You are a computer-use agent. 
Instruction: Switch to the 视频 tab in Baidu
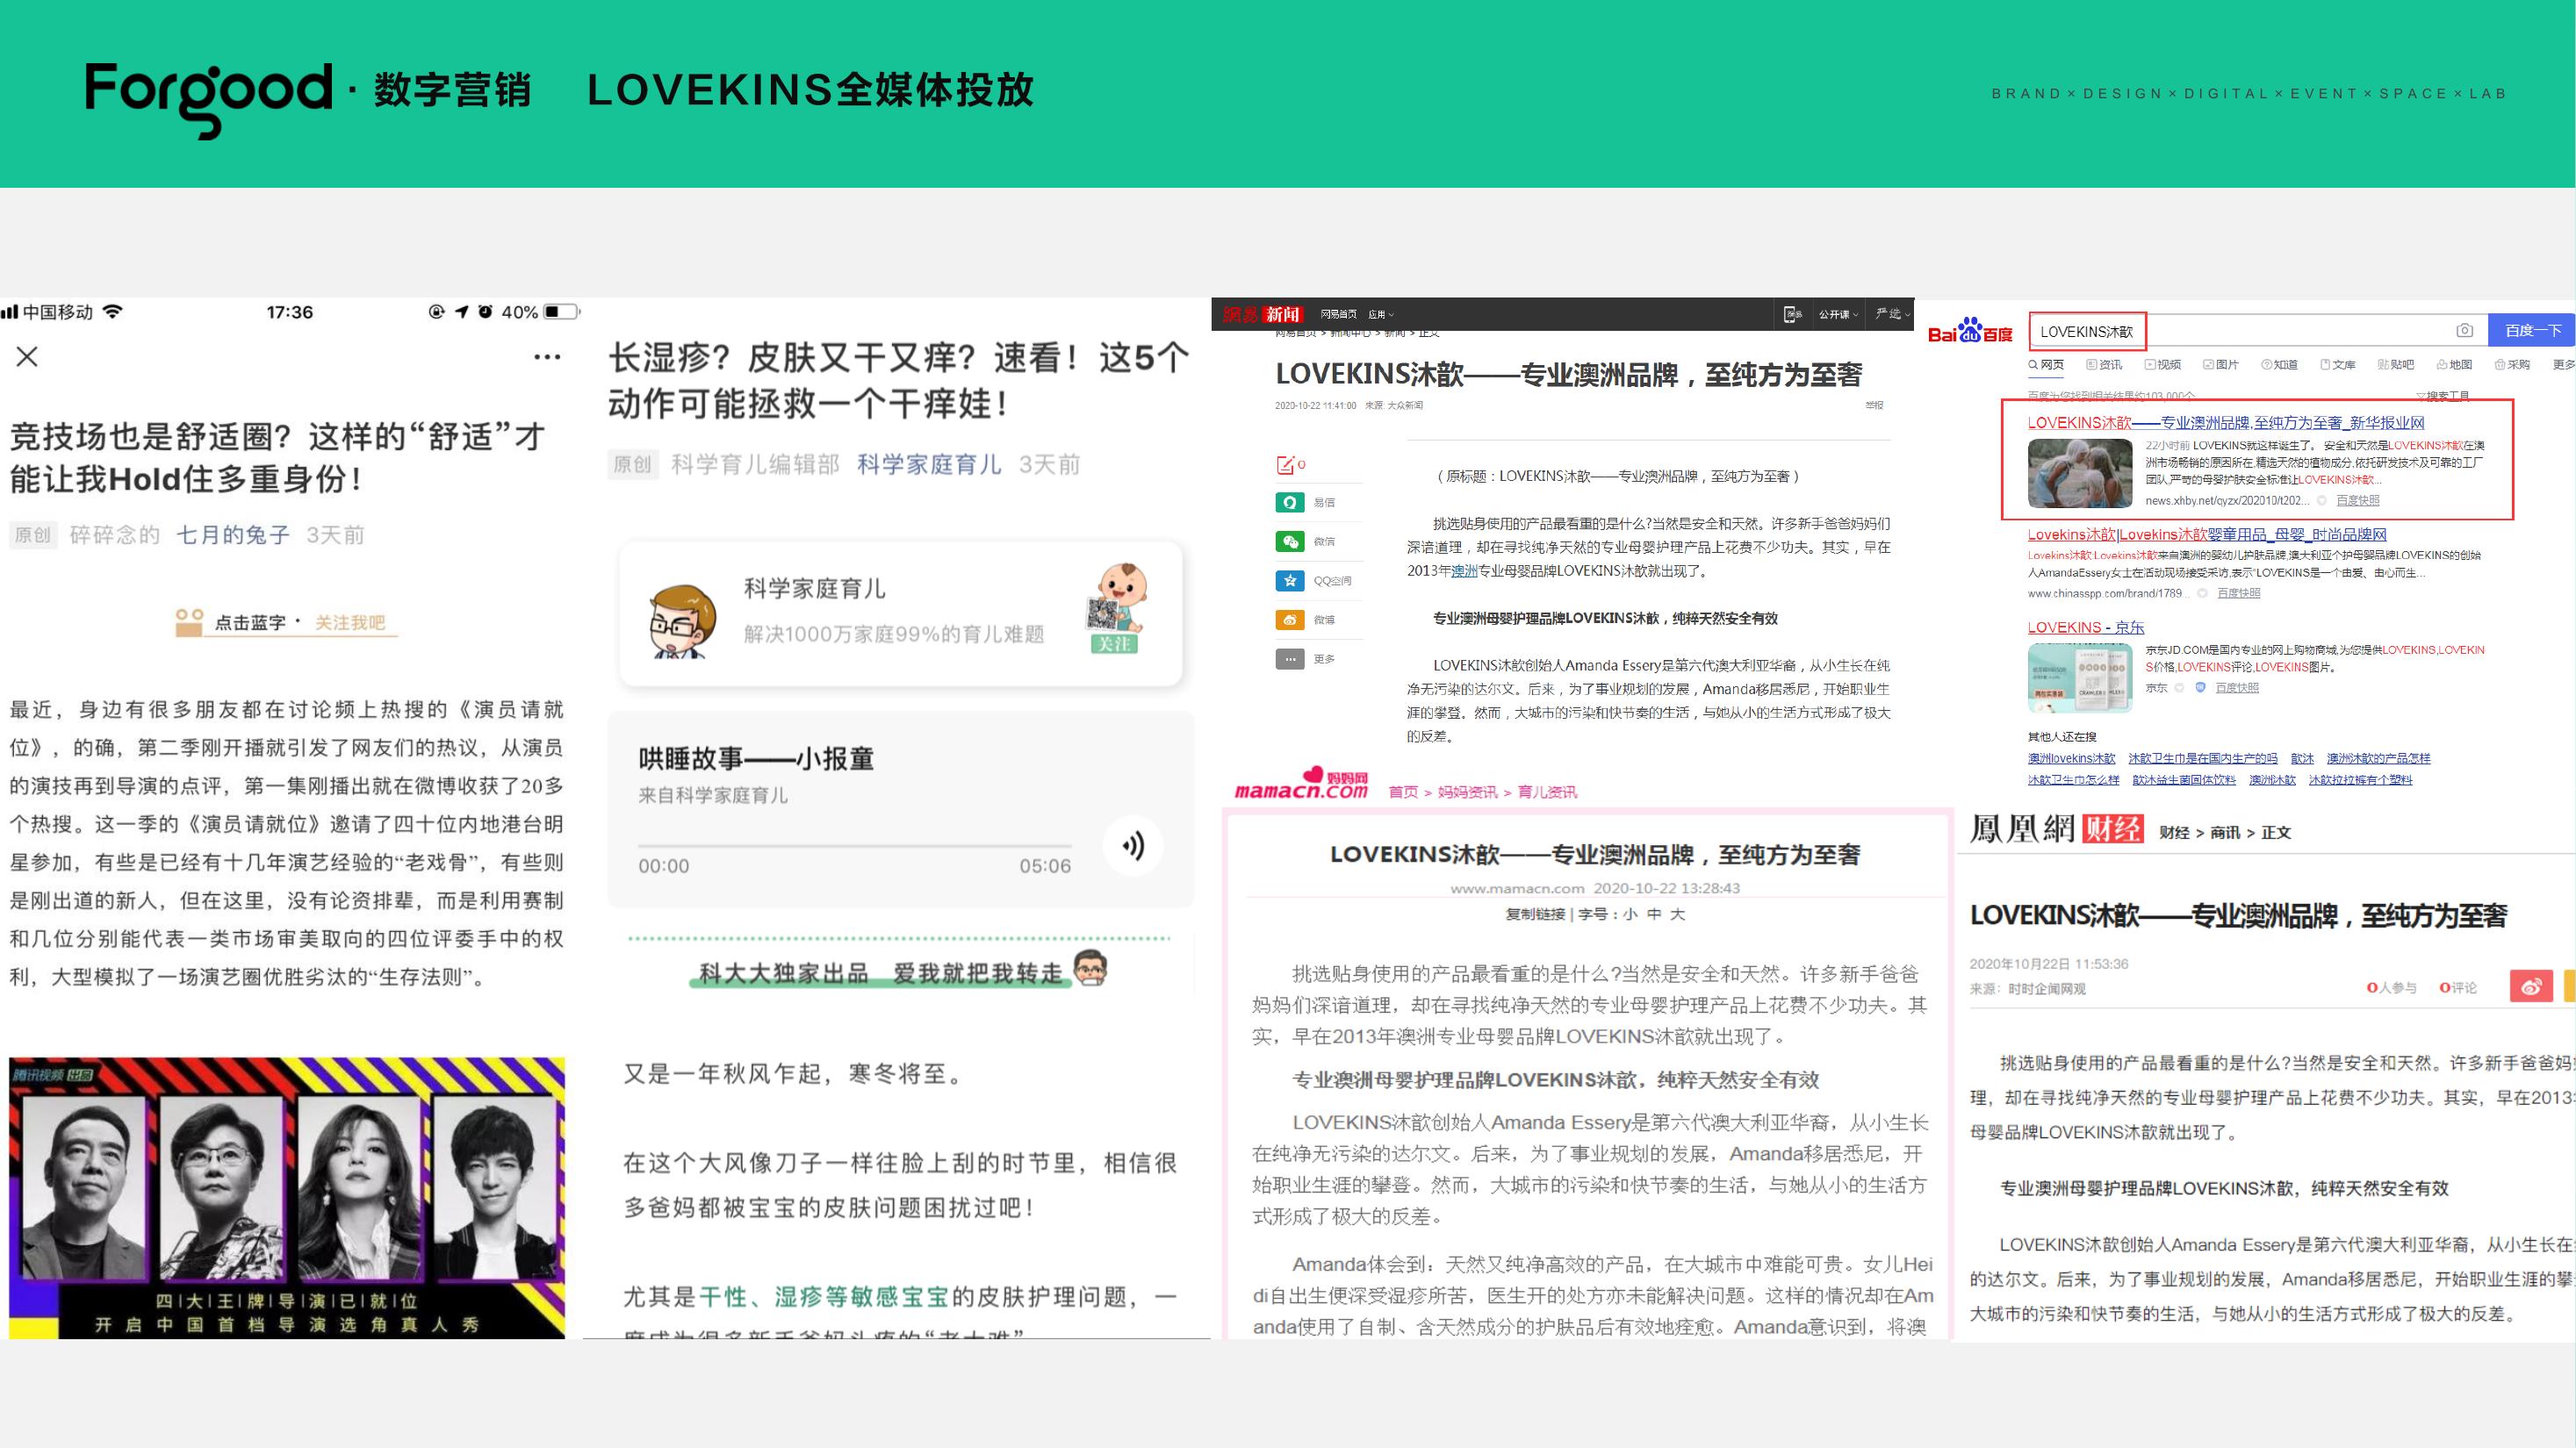[2162, 365]
